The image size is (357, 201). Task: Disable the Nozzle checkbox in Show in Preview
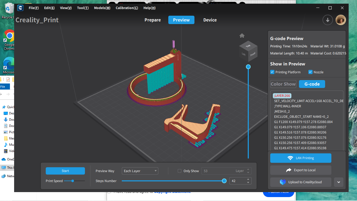point(311,72)
